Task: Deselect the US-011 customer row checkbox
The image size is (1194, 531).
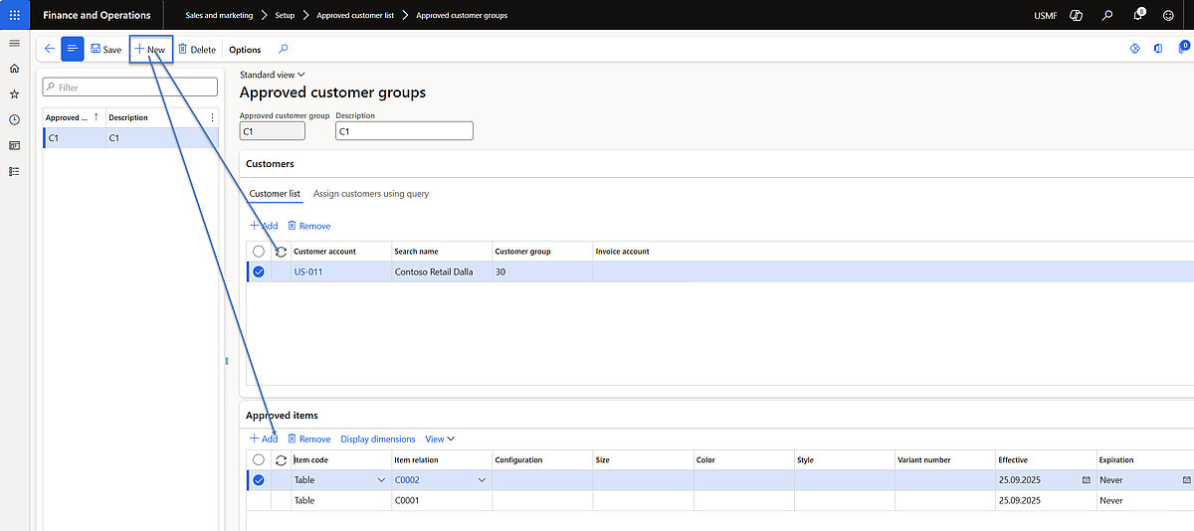Action: tap(259, 271)
